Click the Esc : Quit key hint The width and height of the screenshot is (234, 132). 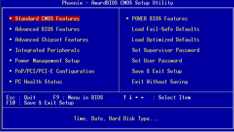[x=21, y=98]
